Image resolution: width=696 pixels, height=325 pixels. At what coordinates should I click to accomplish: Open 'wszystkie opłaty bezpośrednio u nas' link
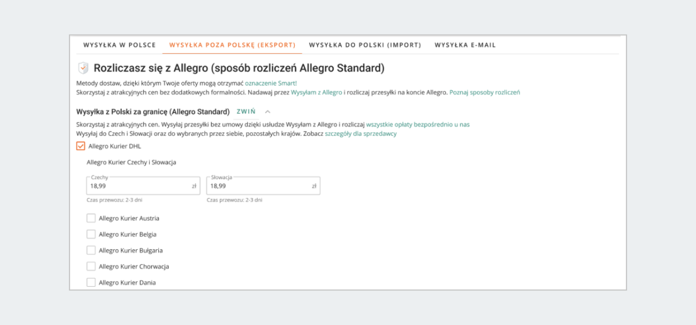point(418,125)
